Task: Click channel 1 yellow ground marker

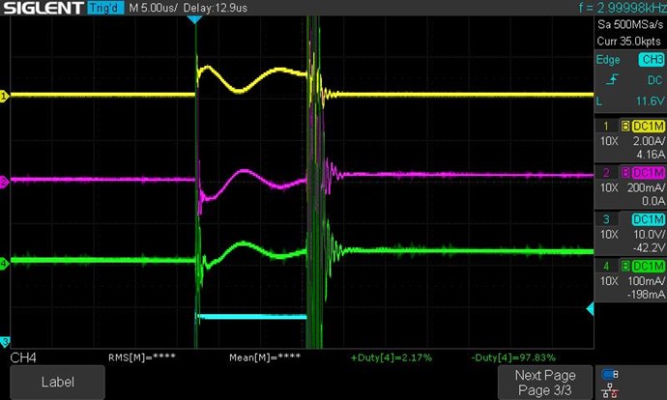Action: (4, 96)
